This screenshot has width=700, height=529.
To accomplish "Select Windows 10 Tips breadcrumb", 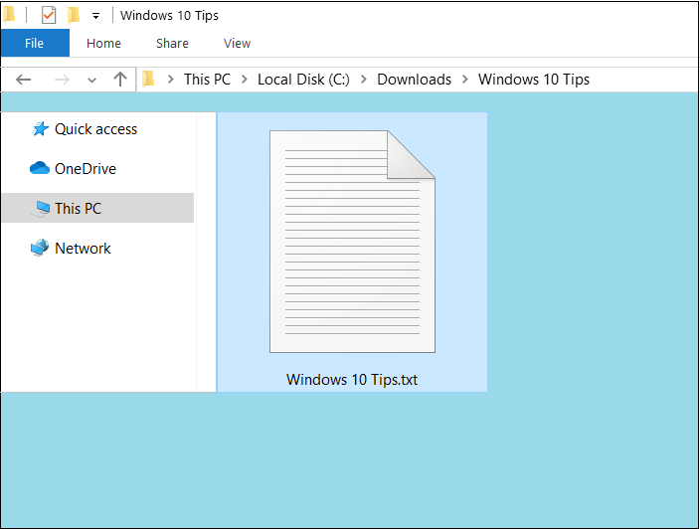I will [534, 80].
